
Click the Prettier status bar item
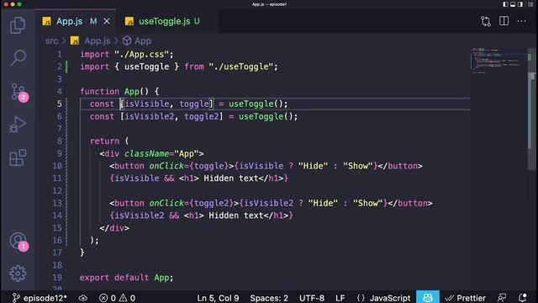point(465,298)
